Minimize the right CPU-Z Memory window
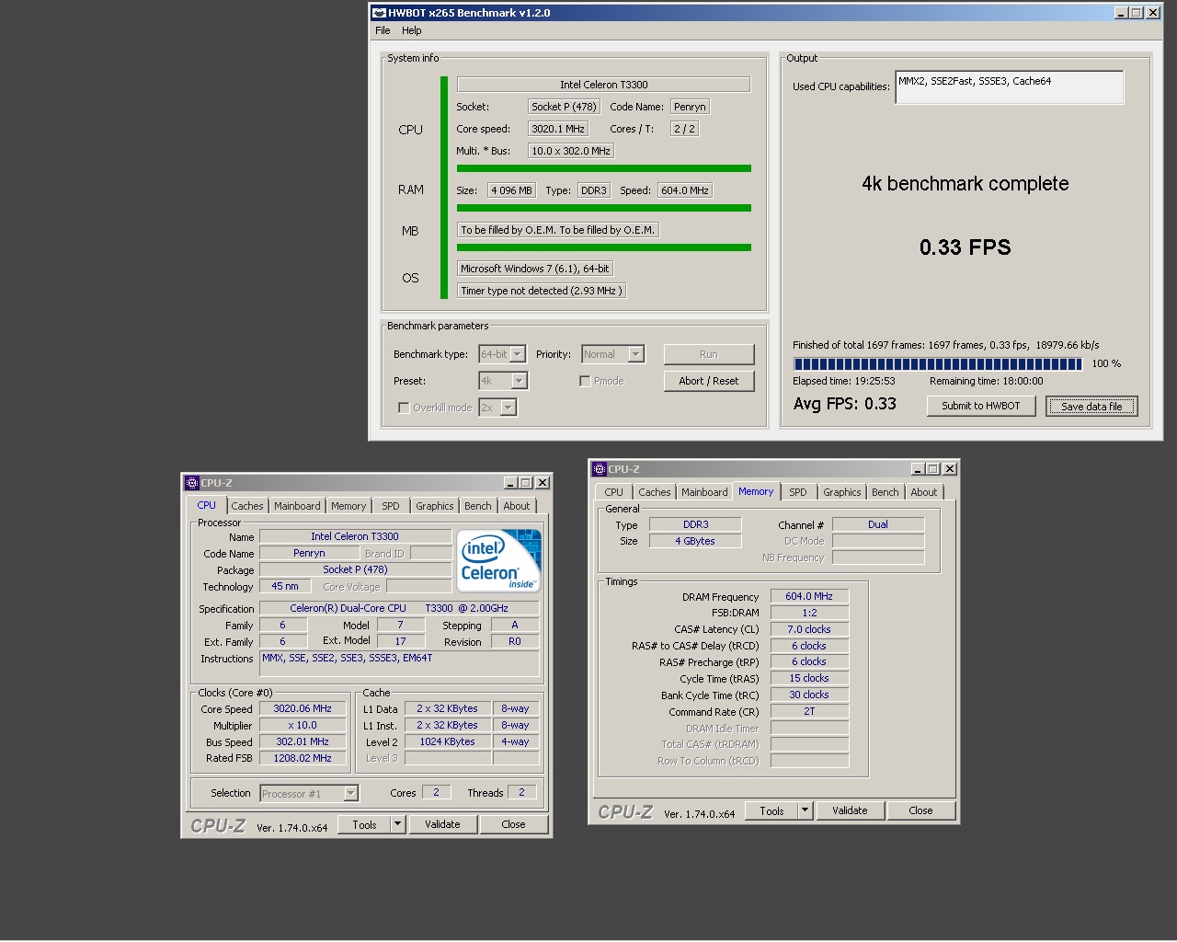The image size is (1177, 942). (918, 469)
